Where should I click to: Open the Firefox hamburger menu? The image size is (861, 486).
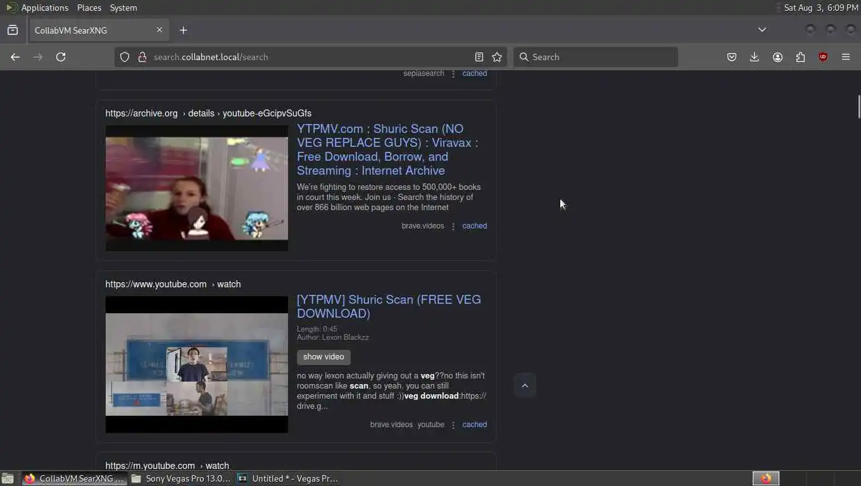pos(846,57)
